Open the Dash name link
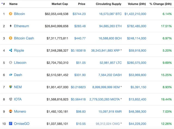The height and width of the screenshot is (129, 174). pyautogui.click(x=18, y=75)
